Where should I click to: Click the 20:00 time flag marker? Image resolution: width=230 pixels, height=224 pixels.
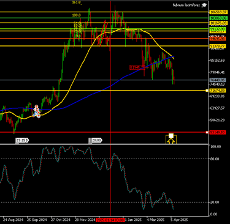pyautogui.click(x=96, y=140)
